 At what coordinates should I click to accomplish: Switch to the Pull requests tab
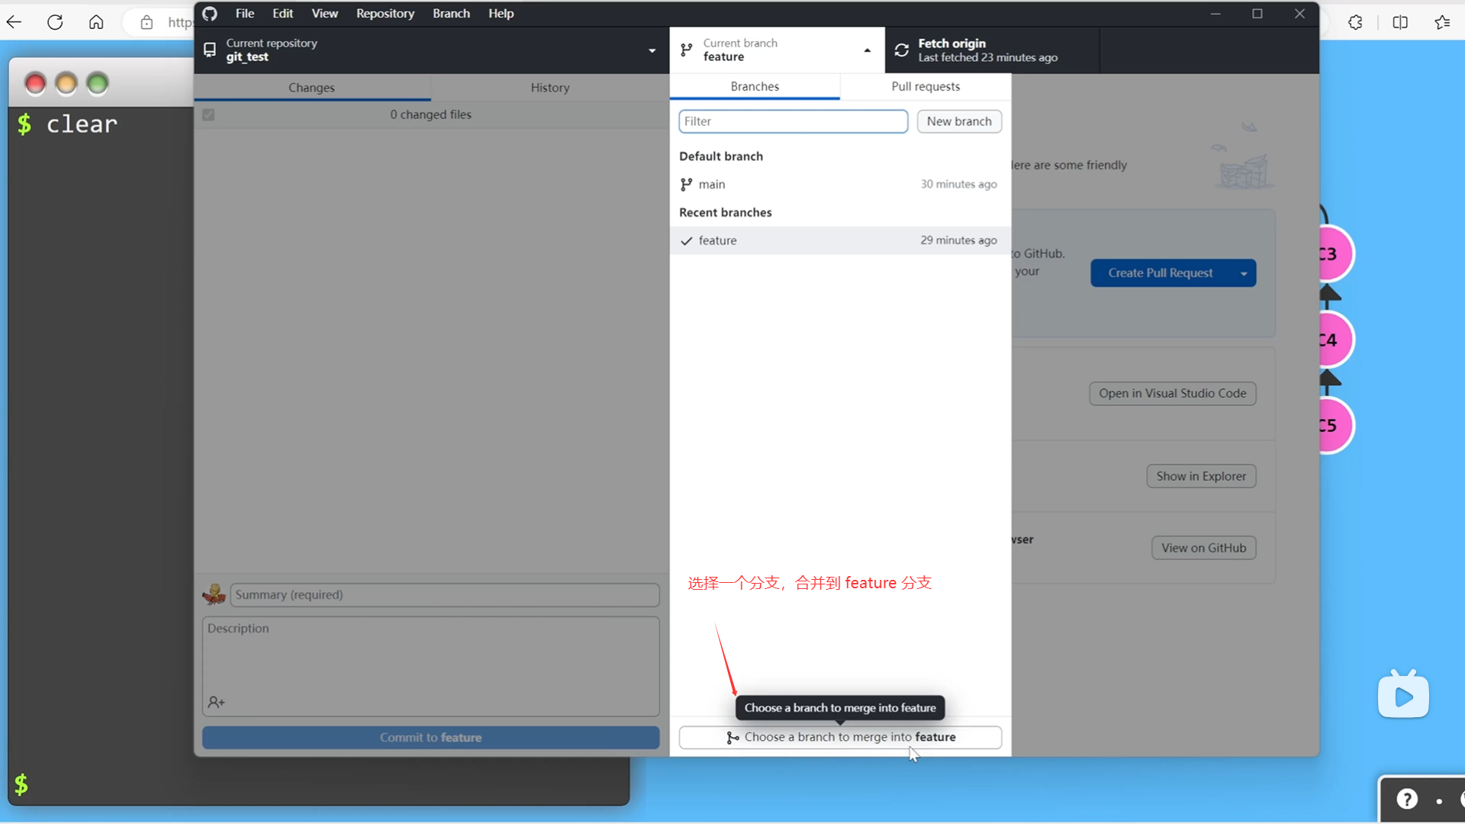point(926,86)
